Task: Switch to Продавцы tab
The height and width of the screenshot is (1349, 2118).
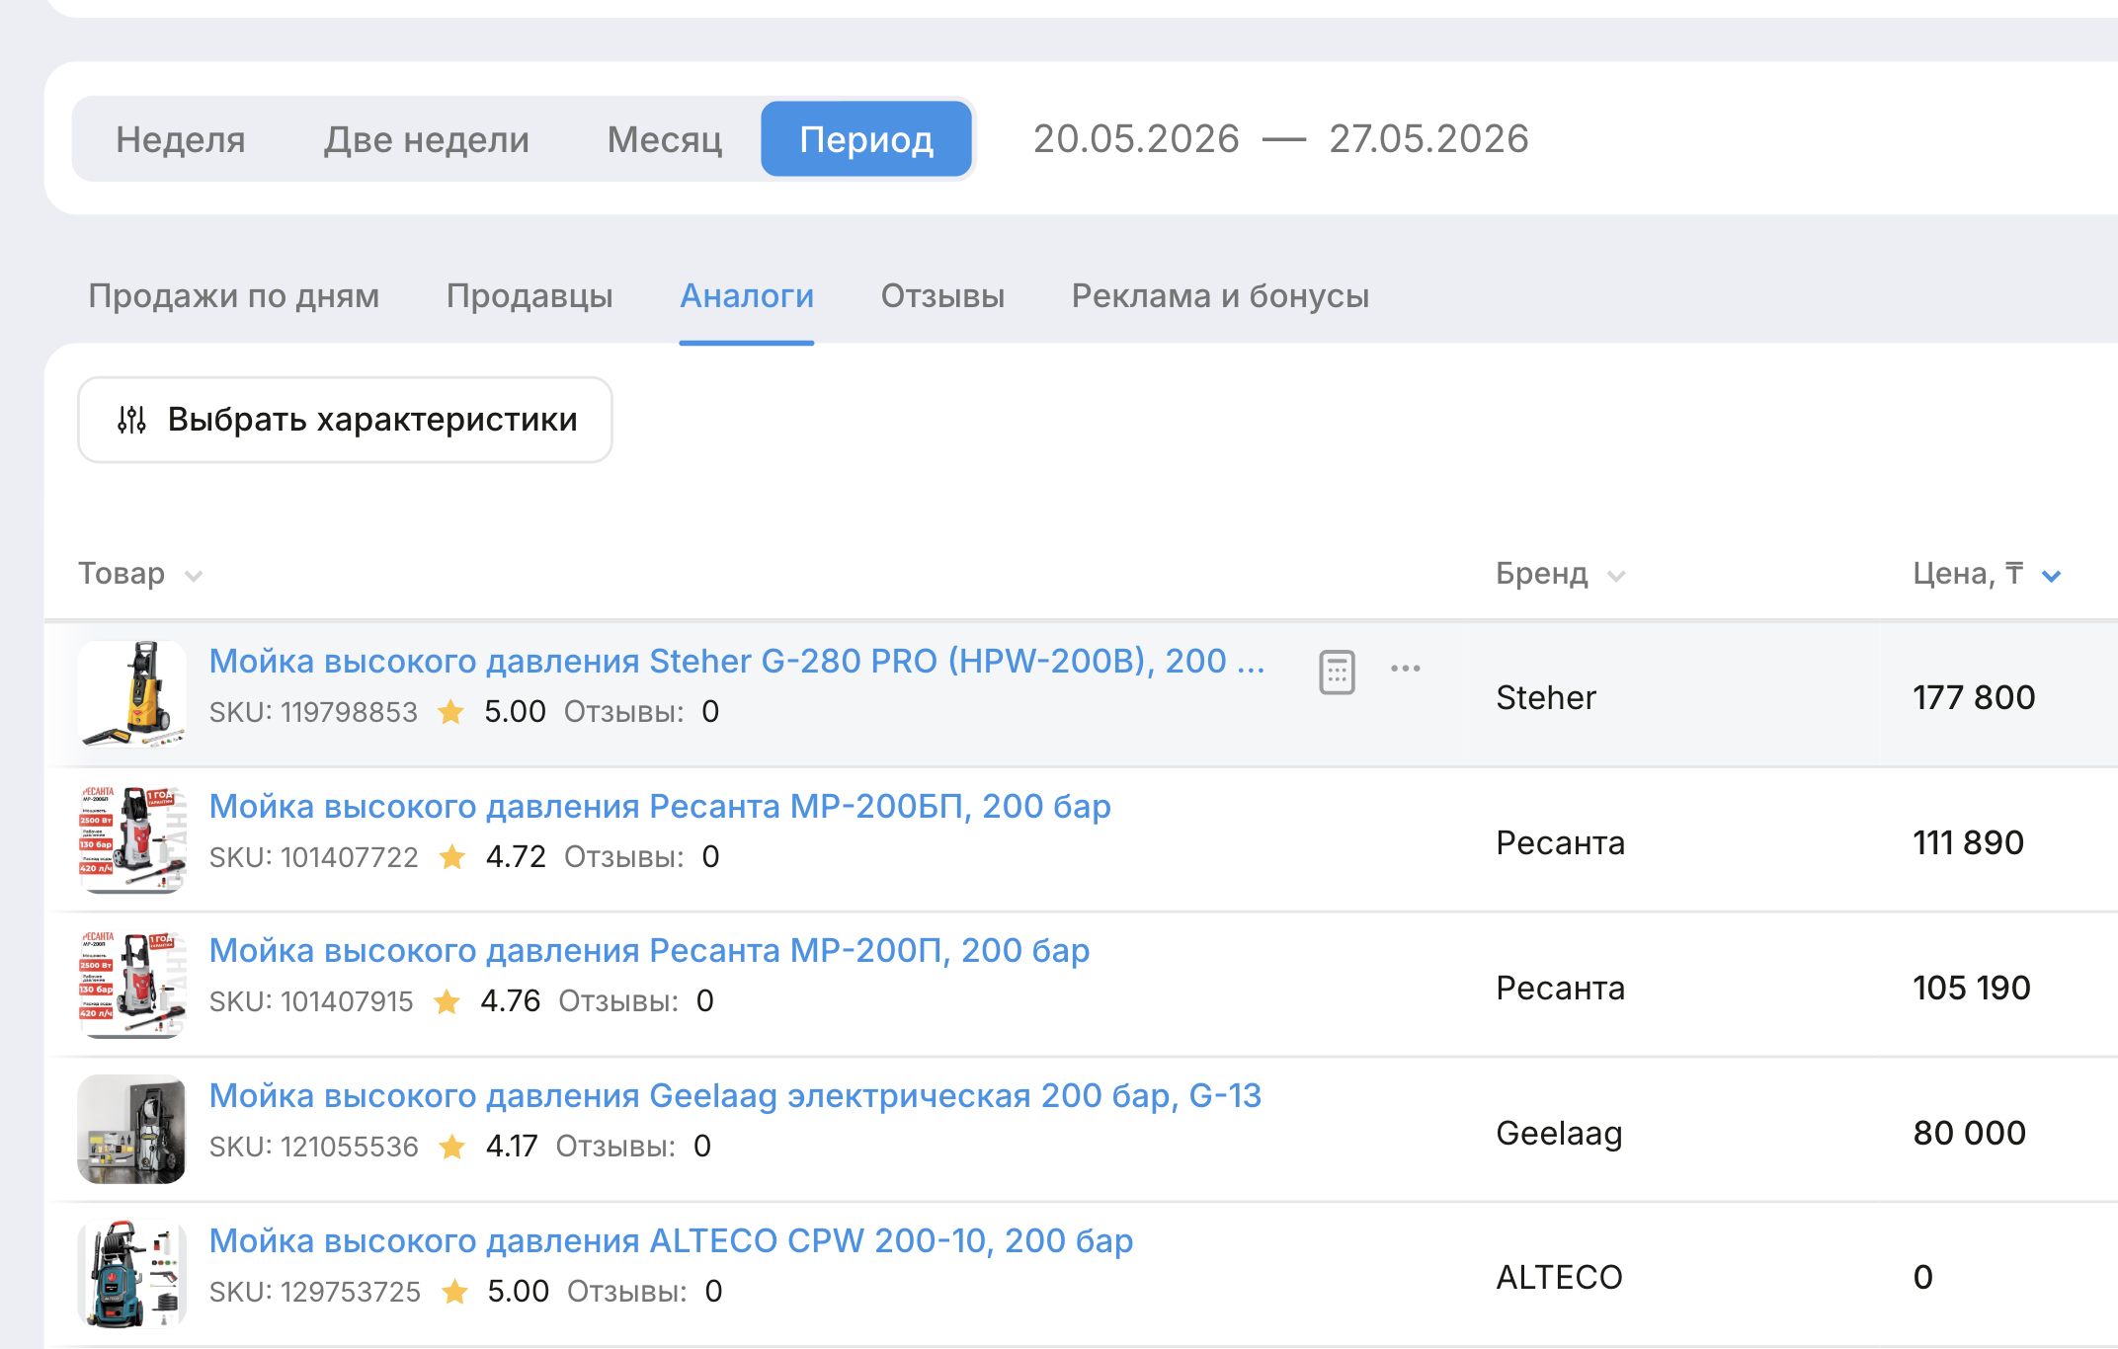Action: tap(529, 295)
